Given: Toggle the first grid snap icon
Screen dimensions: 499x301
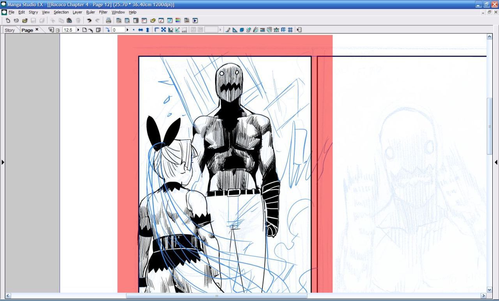Looking at the screenshot, I should pos(283,30).
